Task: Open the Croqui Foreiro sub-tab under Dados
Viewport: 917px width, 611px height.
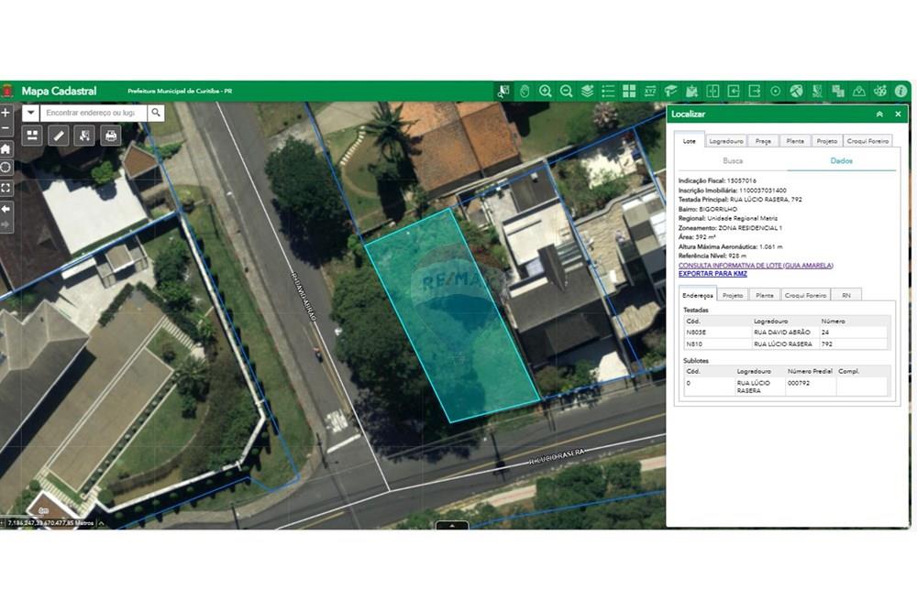Action: pyautogui.click(x=808, y=295)
